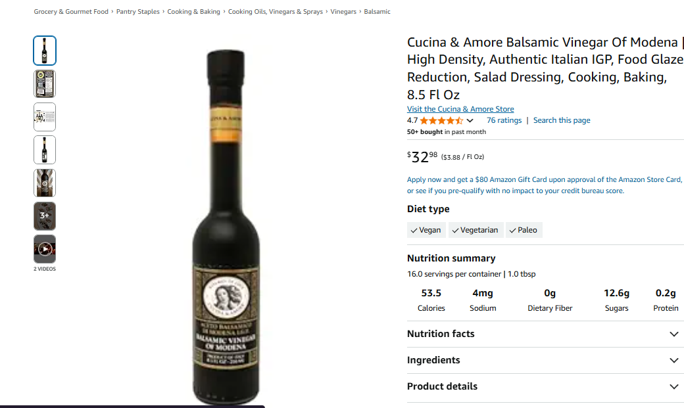Select the Vegetarian diet type chip

(476, 230)
